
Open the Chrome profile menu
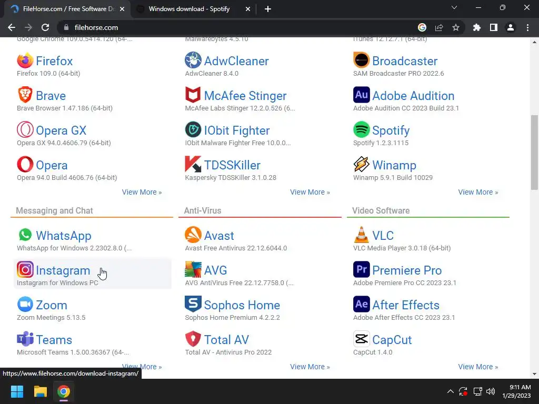pyautogui.click(x=511, y=27)
